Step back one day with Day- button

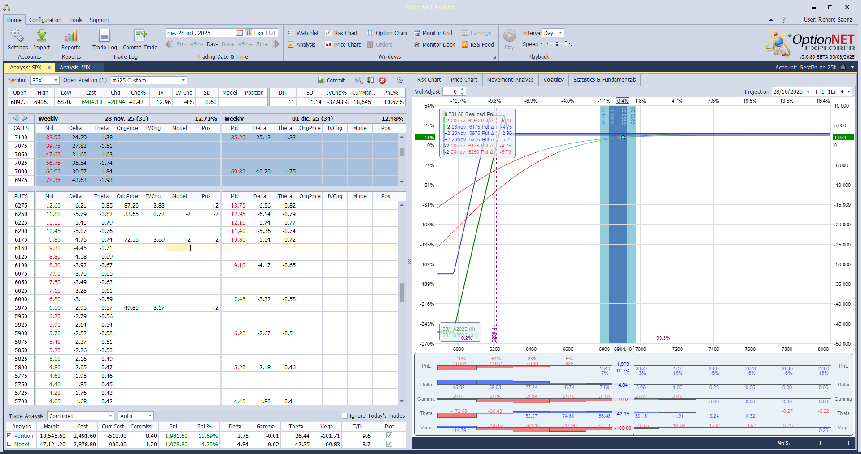point(212,44)
